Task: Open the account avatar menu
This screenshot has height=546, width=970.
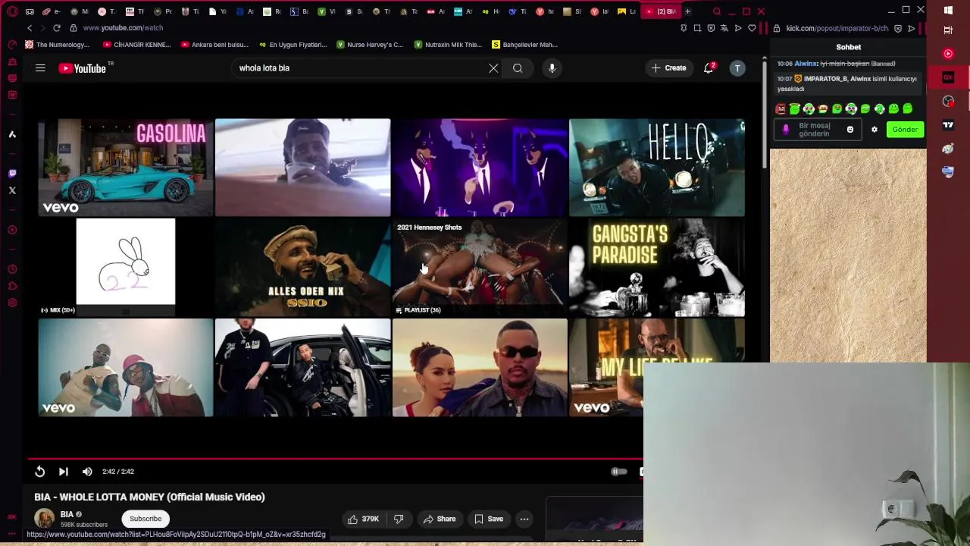Action: tap(737, 68)
